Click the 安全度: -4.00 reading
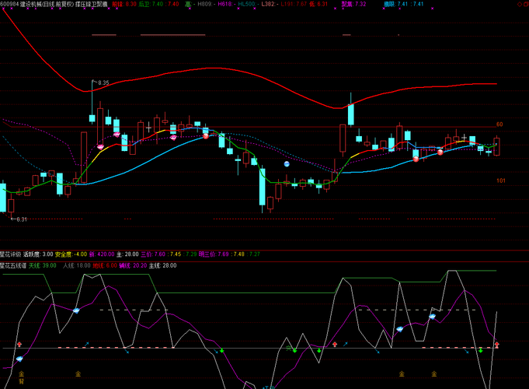Image resolution: width=529 pixels, height=389 pixels. 71,254
